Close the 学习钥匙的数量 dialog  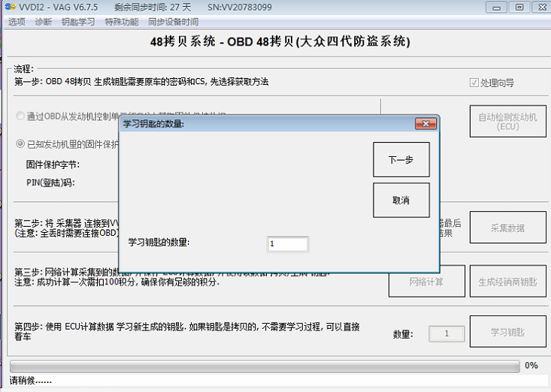point(425,123)
